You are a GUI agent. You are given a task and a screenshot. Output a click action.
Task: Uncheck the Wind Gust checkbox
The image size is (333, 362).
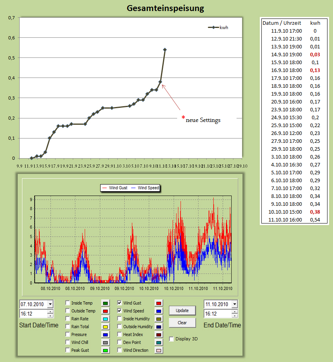(x=120, y=303)
